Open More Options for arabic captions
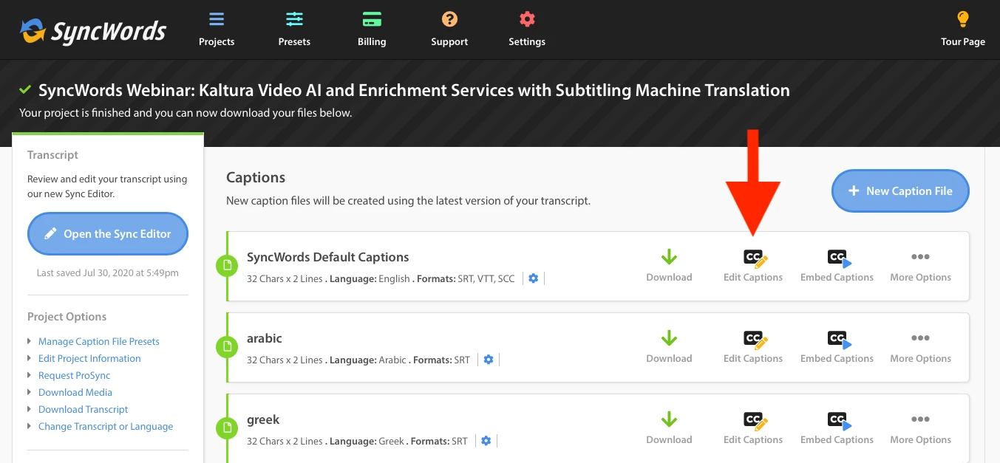Screen dimensions: 1000x463 click(920, 347)
